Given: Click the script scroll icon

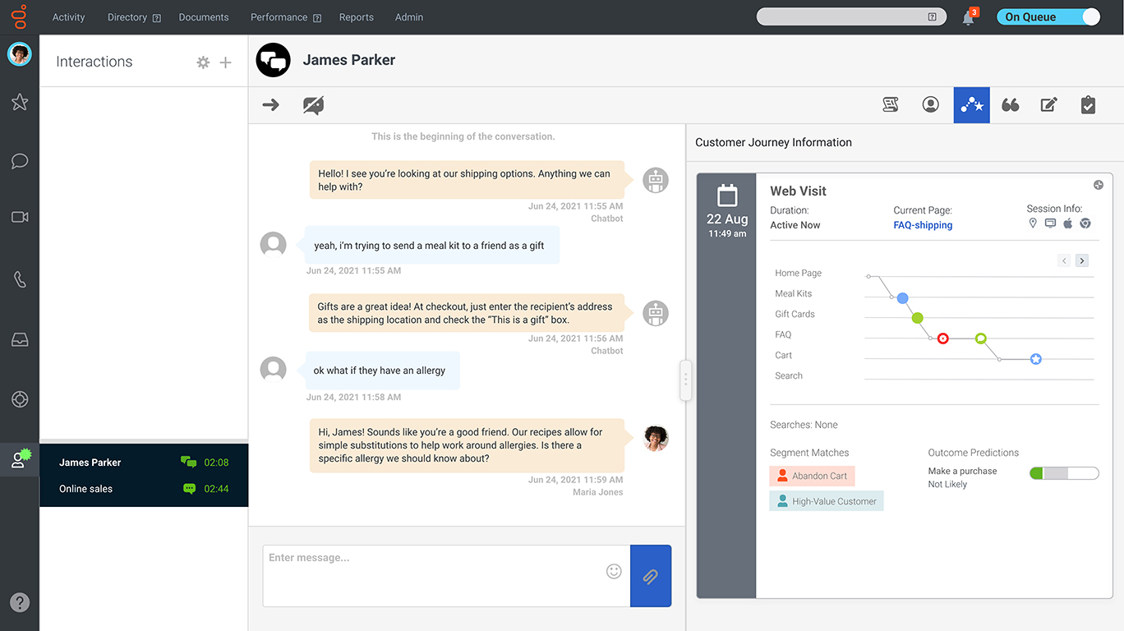Looking at the screenshot, I should (890, 105).
